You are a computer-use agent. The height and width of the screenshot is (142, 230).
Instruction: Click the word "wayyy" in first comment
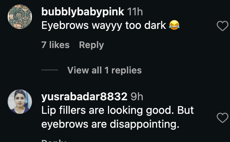(107, 26)
